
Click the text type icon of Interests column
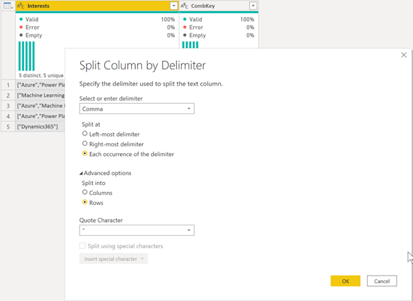click(21, 5)
